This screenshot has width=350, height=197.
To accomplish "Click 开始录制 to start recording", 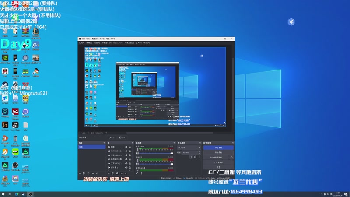I will point(218,152).
